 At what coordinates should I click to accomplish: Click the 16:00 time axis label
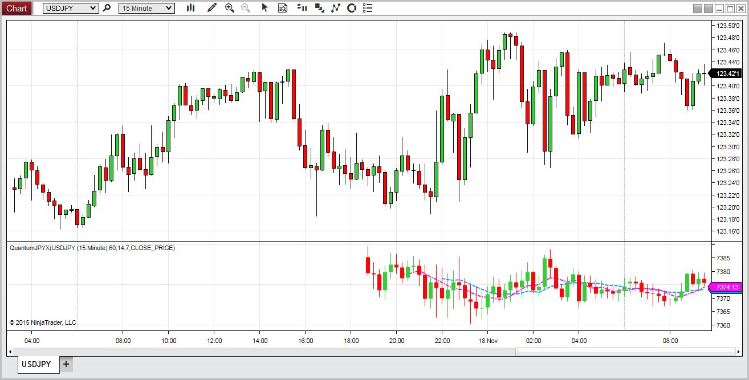[306, 341]
